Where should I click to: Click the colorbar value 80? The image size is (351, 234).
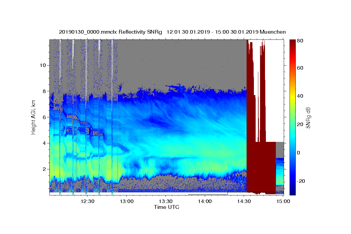point(300,41)
